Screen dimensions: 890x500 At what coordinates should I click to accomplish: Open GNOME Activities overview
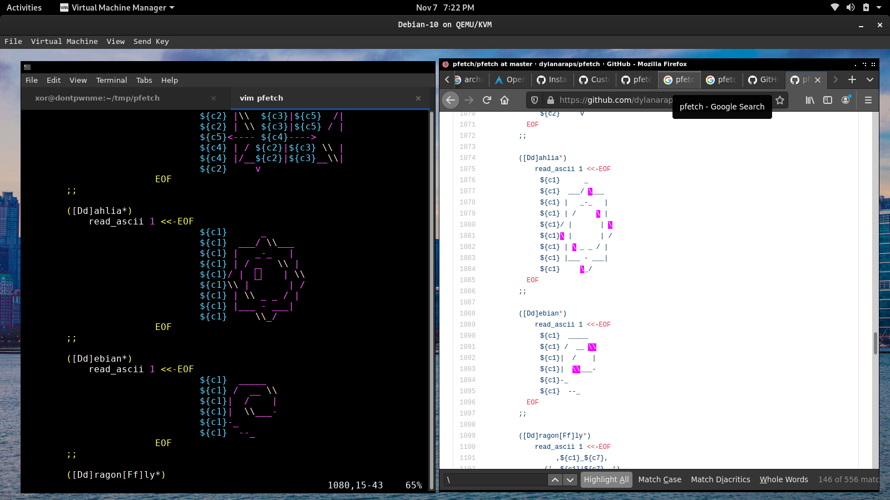(x=24, y=7)
